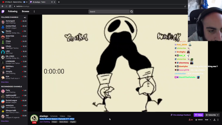Viewport: 222px width, 125px height.
Task: Click the RocketLeague channel avatar
Action: [3, 101]
